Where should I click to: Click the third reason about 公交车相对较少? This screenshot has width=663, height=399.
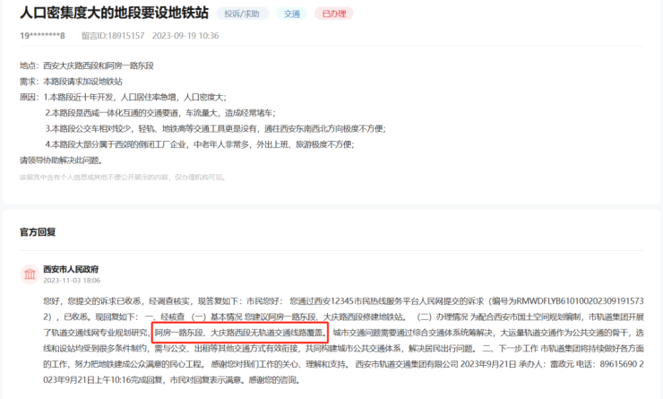coord(215,128)
